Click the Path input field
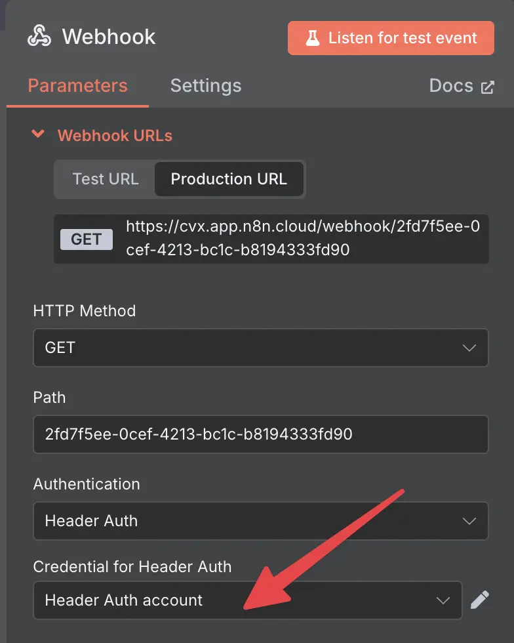This screenshot has height=643, width=514. [261, 434]
